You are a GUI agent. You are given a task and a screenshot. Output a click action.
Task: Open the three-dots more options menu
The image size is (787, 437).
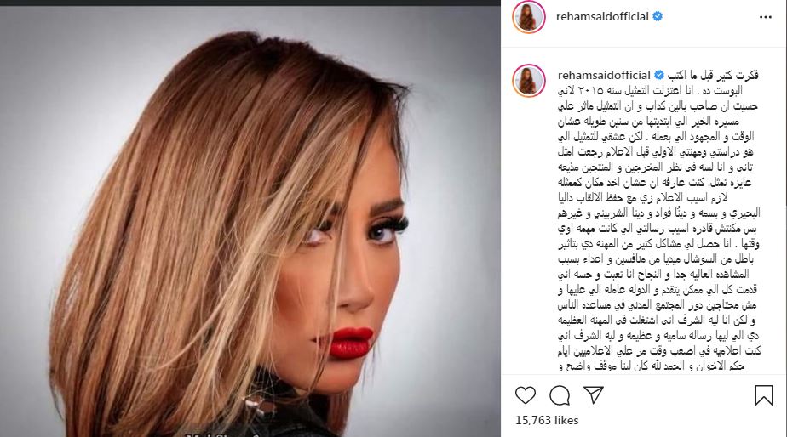click(x=766, y=17)
